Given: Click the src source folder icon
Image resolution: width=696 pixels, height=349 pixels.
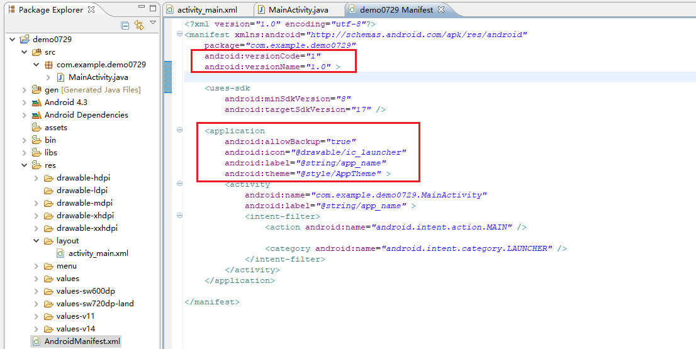Looking at the screenshot, I should [37, 52].
